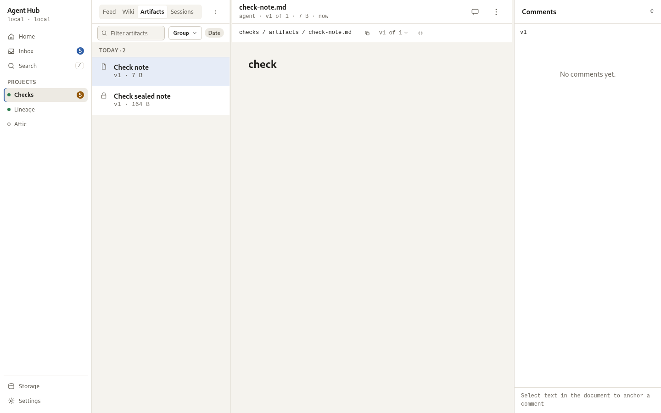The height and width of the screenshot is (413, 661).
Task: Open the document's vertical-dots more menu
Action: (496, 12)
